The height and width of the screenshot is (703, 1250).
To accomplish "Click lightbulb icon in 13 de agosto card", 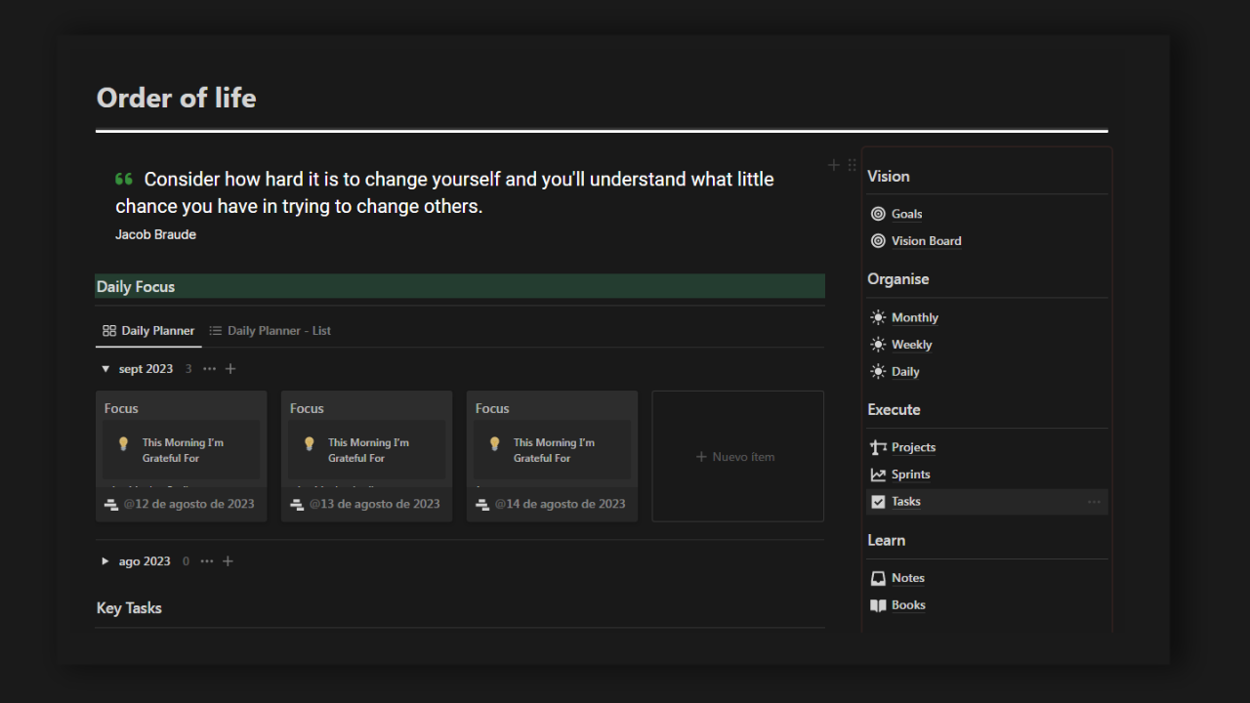I will pos(309,443).
